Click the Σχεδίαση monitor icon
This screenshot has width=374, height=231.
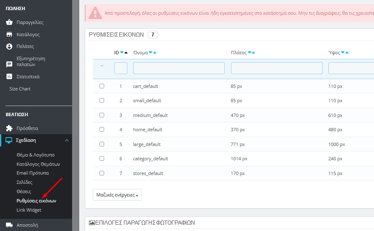click(x=9, y=140)
